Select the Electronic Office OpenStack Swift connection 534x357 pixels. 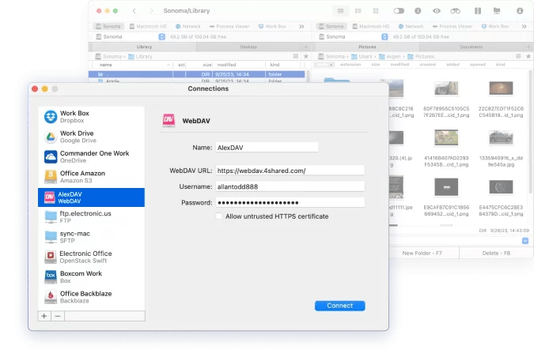click(91, 257)
